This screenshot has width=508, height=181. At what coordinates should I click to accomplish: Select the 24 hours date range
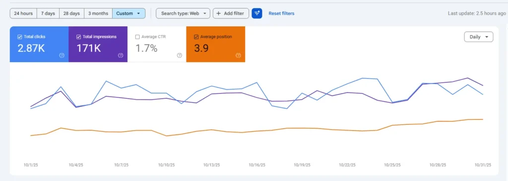(x=23, y=13)
